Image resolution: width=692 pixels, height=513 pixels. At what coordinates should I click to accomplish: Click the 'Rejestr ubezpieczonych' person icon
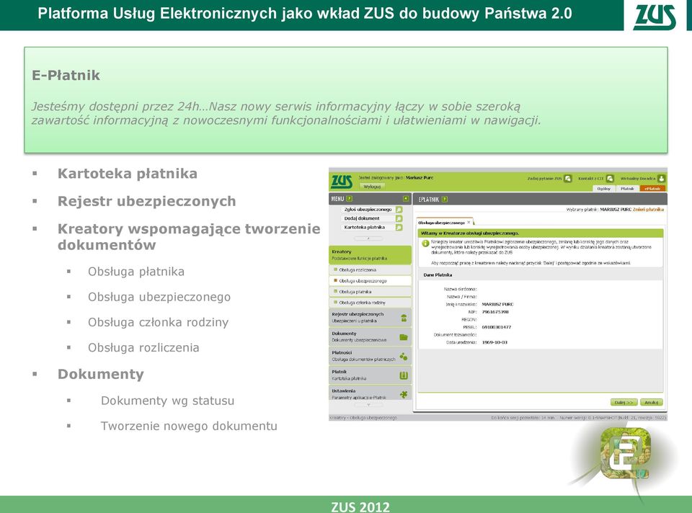(x=404, y=318)
